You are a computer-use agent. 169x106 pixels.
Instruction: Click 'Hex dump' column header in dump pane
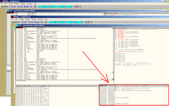pos(32,86)
